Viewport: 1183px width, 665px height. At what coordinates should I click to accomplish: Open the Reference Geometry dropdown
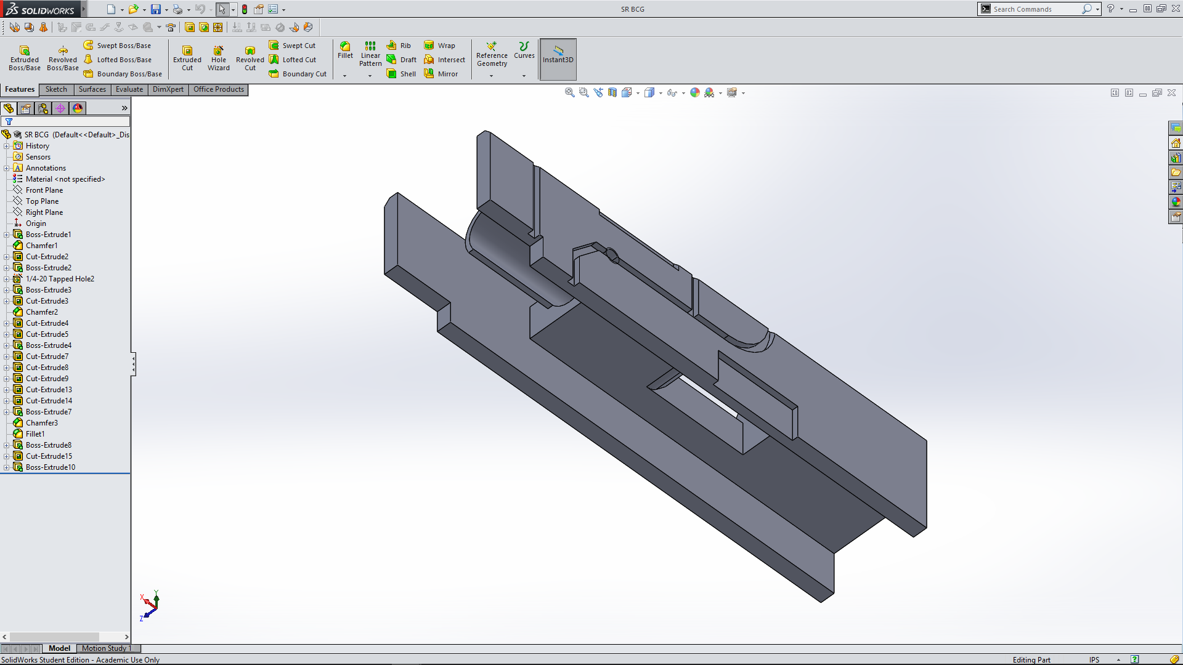(491, 76)
